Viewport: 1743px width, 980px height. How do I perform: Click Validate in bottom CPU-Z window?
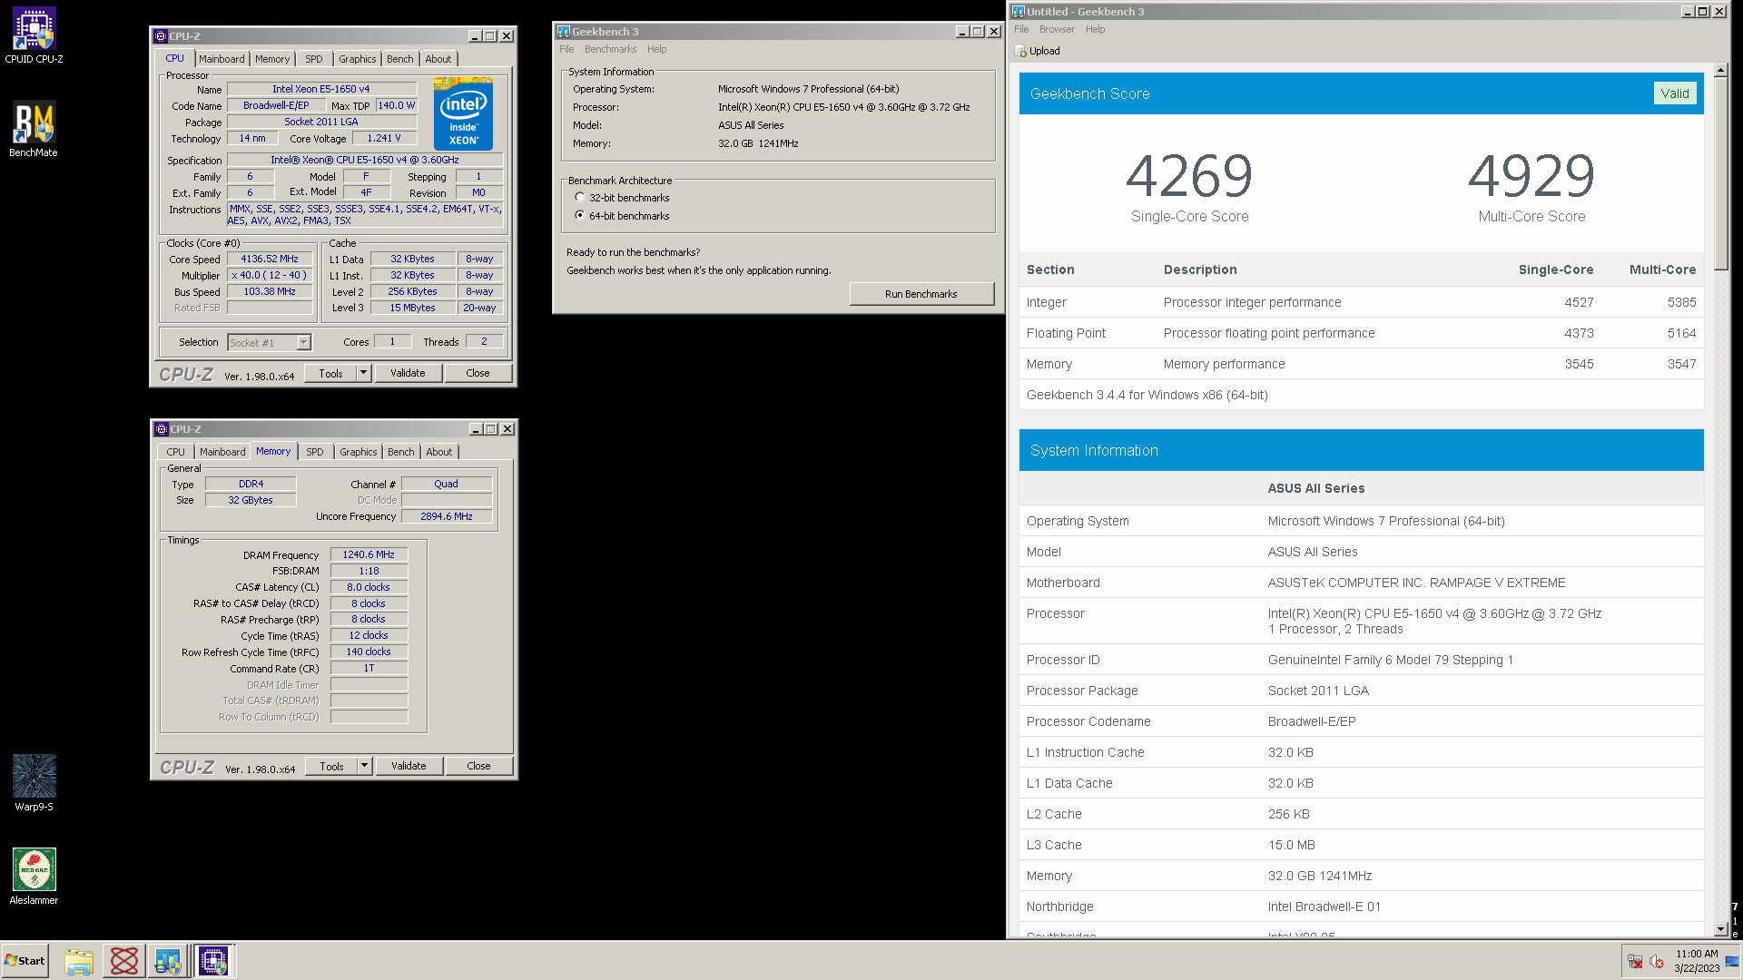pyautogui.click(x=409, y=766)
